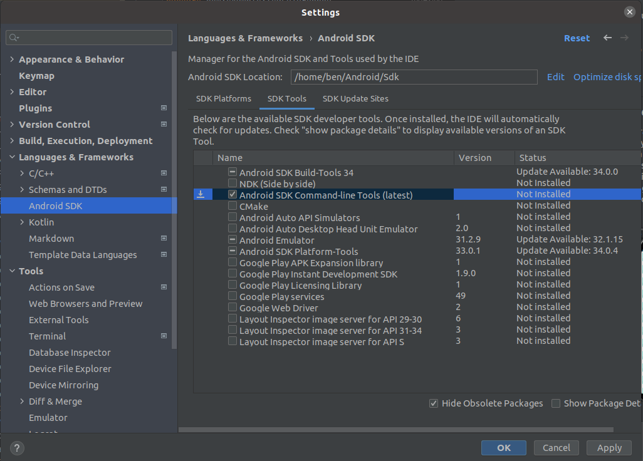Expand Build, Execution, Deployment section

pyautogui.click(x=12, y=140)
